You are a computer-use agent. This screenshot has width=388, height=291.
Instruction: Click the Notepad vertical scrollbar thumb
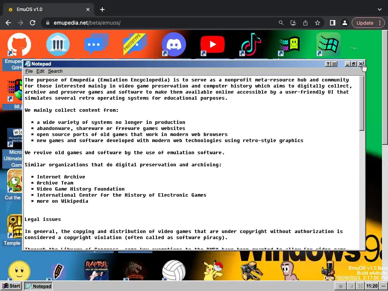pyautogui.click(x=362, y=103)
